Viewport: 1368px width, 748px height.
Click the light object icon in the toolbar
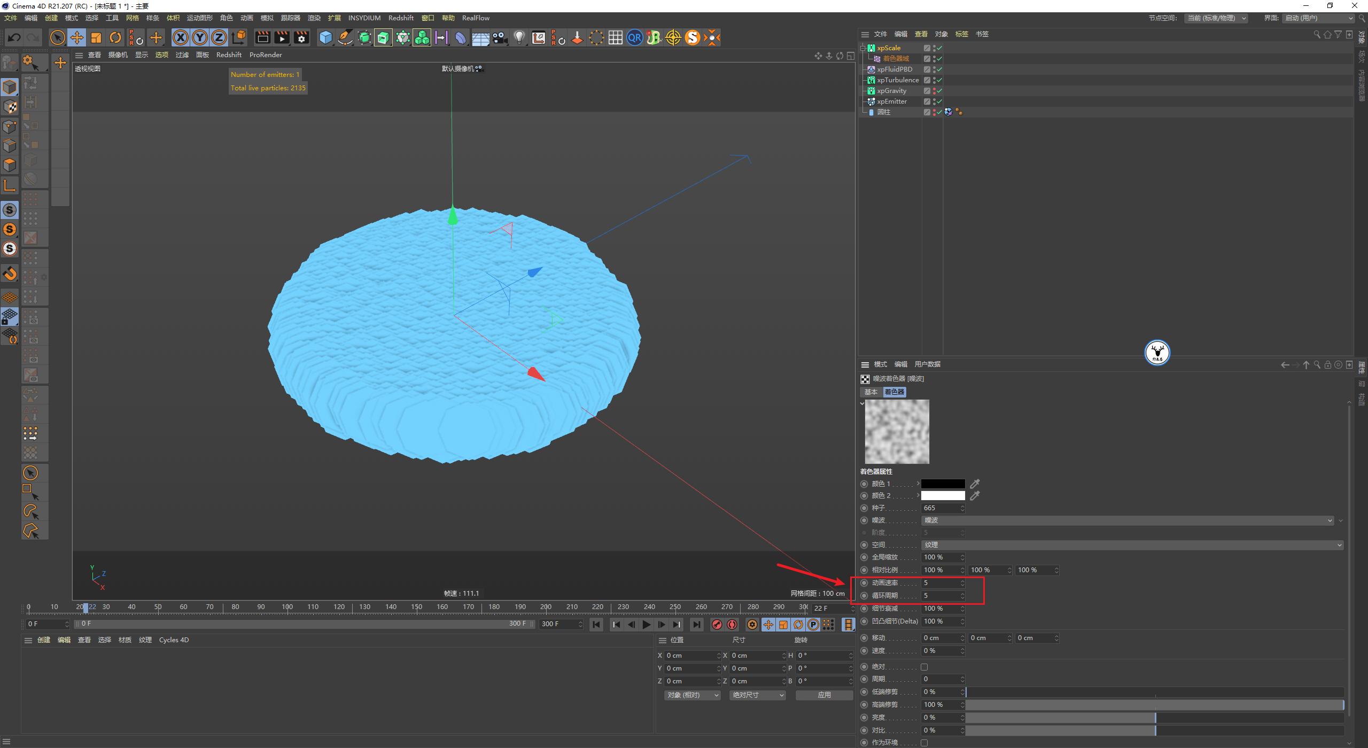(519, 37)
